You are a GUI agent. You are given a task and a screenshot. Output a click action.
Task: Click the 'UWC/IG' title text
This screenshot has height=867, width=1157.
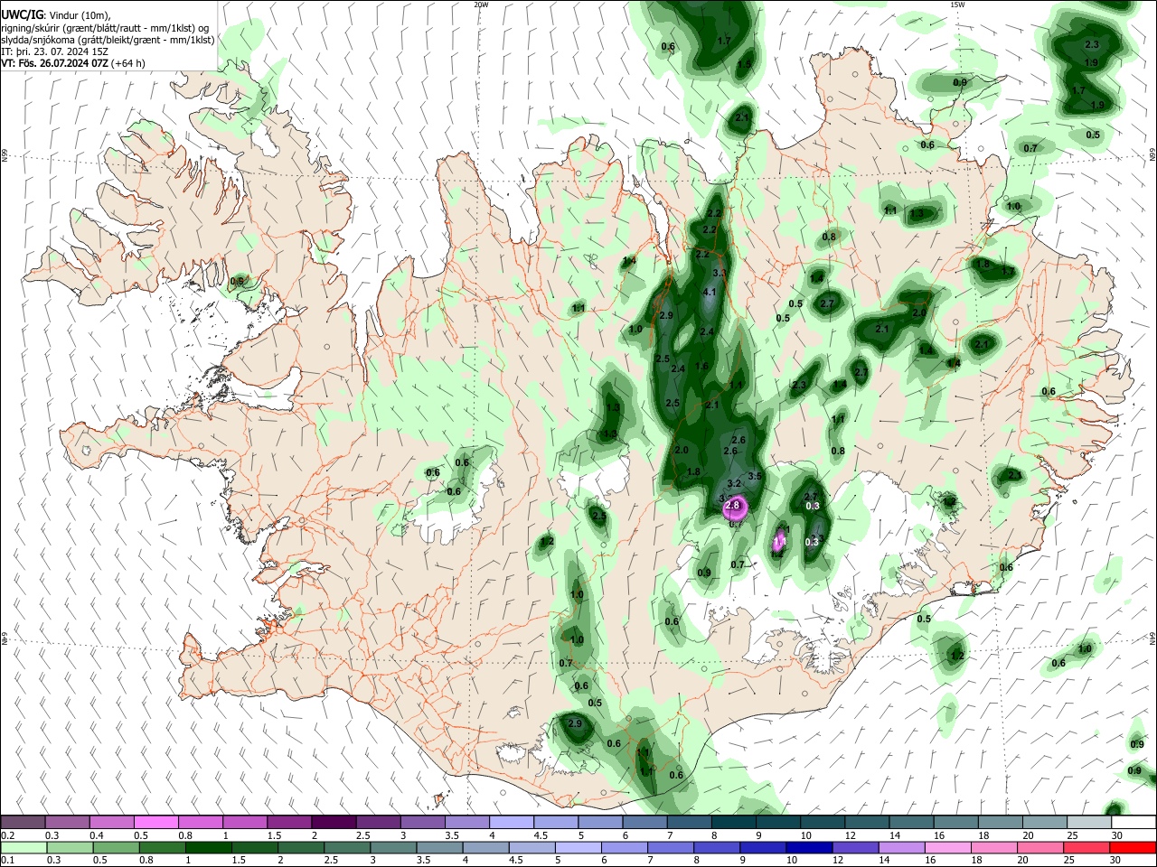coord(21,14)
